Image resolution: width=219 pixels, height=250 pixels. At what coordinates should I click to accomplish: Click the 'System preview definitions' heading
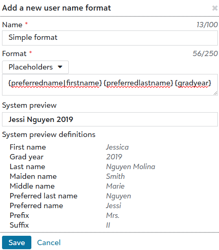coord(49,135)
